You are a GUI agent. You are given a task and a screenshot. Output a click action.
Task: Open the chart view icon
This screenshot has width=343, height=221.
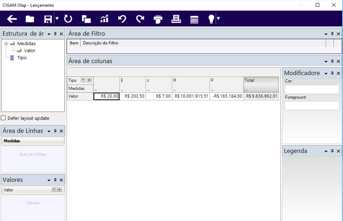coord(104,19)
